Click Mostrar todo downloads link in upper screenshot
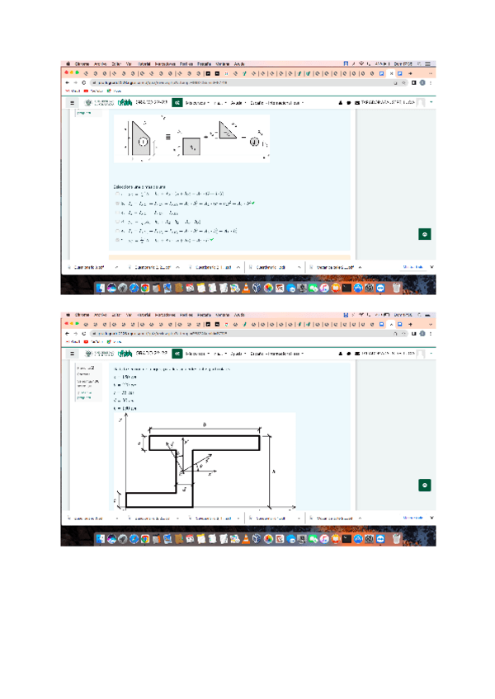The width and height of the screenshot is (495, 699). [412, 267]
